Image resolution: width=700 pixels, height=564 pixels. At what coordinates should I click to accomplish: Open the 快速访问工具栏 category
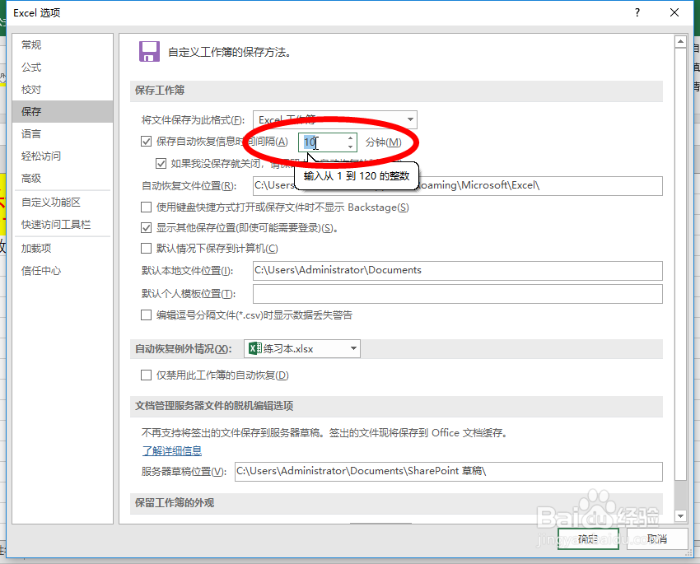(63, 225)
